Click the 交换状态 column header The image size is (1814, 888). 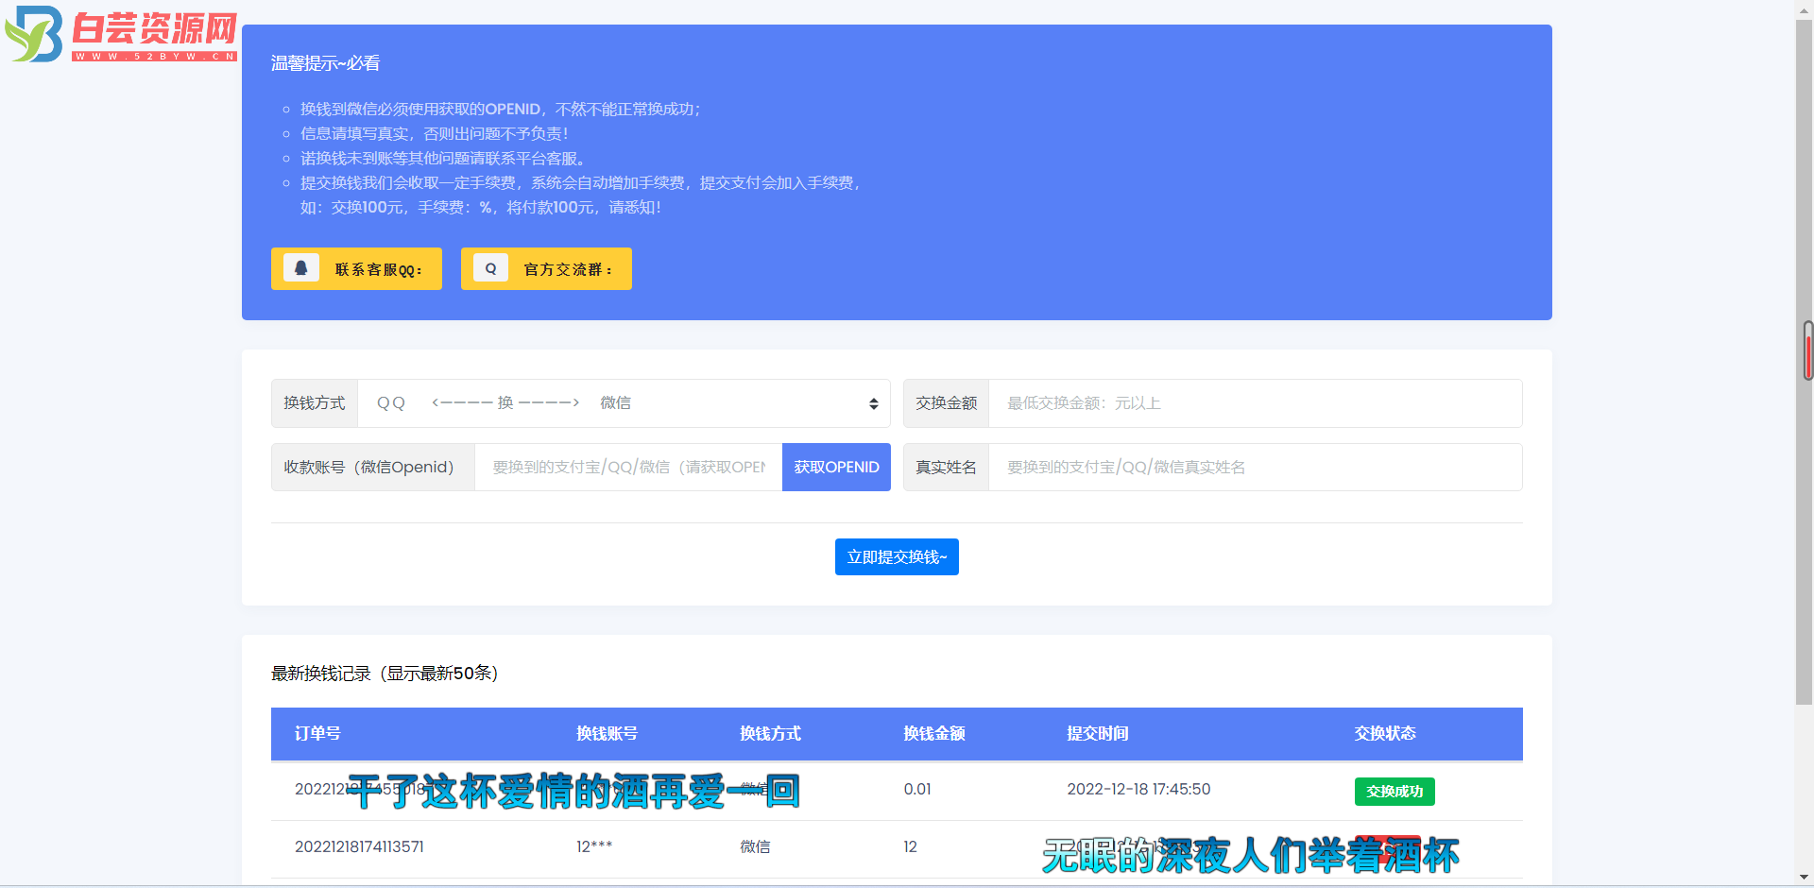point(1384,734)
